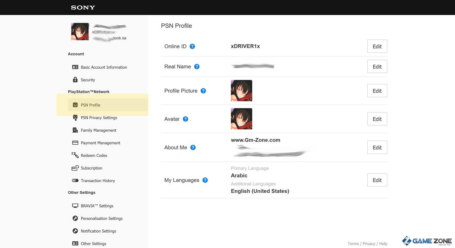
Task: Click the About Me row label
Action: pos(176,147)
